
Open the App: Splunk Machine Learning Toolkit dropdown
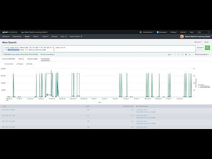pyautogui.click(x=34, y=32)
